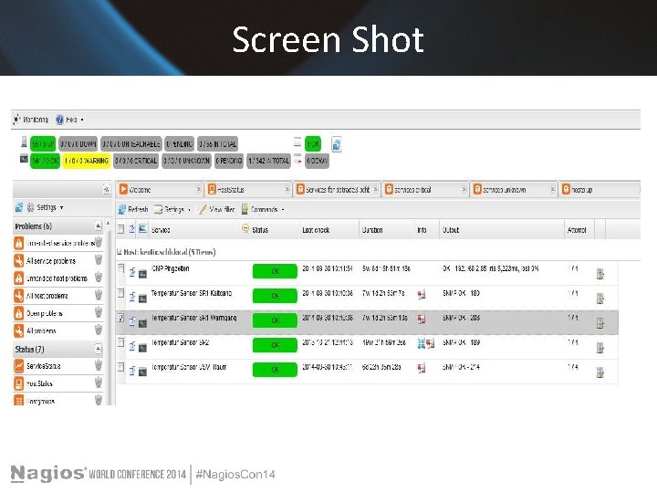Click detail icon of the ICMP Ping row
Screen dimensions: 657x493
(x=132, y=272)
